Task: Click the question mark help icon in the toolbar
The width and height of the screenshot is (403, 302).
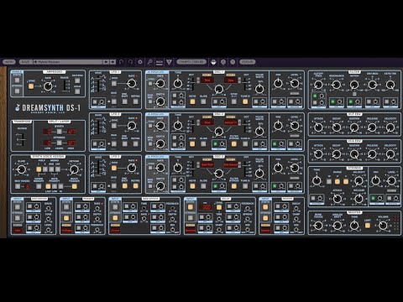Action: click(x=233, y=62)
